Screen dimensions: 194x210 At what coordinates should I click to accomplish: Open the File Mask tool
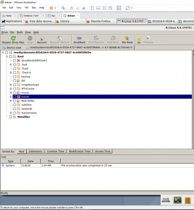127,40
